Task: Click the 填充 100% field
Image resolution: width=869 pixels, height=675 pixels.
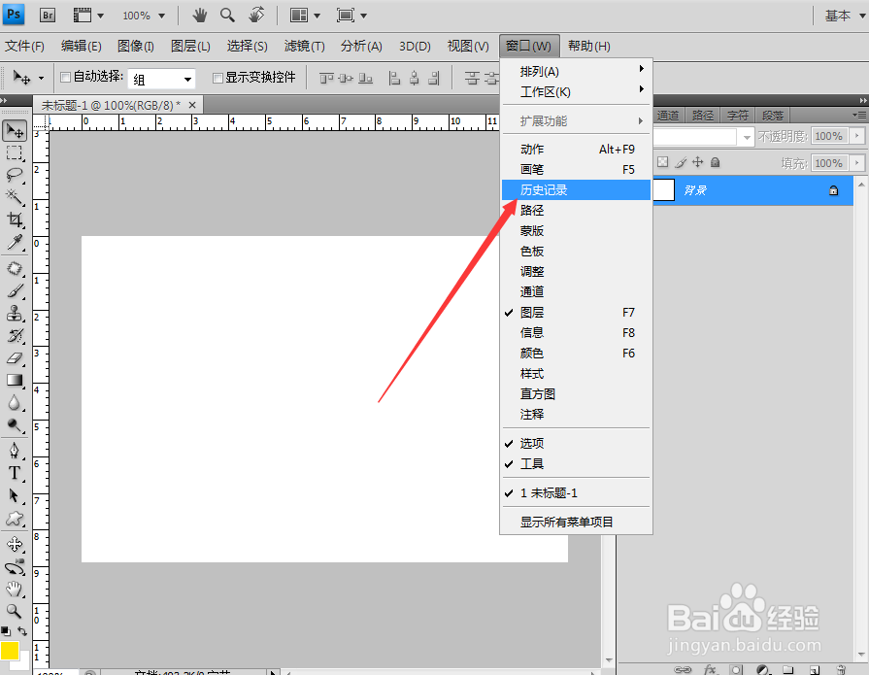Action: (x=828, y=163)
